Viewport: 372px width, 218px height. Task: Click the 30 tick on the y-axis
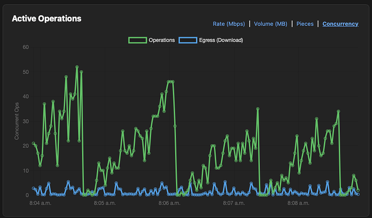[x=25, y=121]
